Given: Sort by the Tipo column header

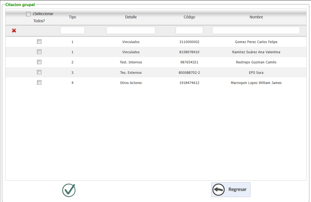Looking at the screenshot, I should pos(72,17).
